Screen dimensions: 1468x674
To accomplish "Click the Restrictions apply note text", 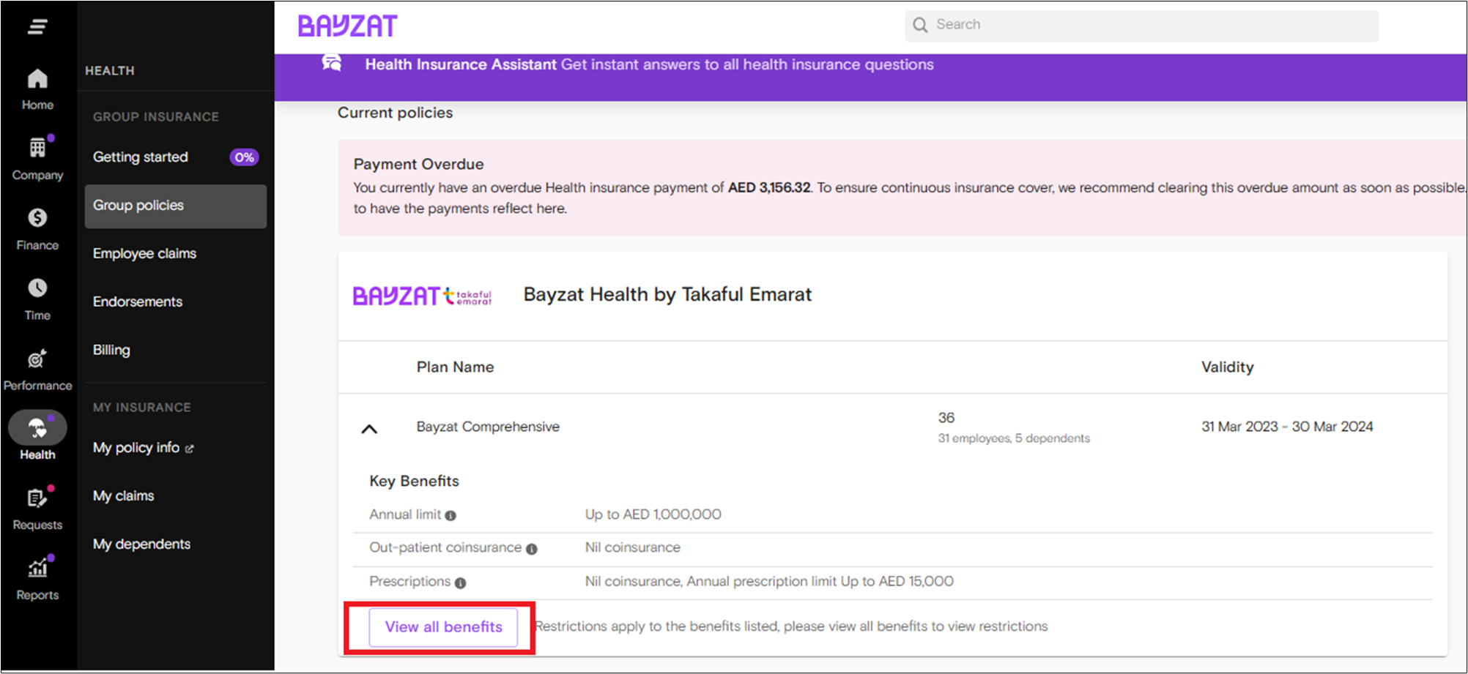I will click(791, 626).
